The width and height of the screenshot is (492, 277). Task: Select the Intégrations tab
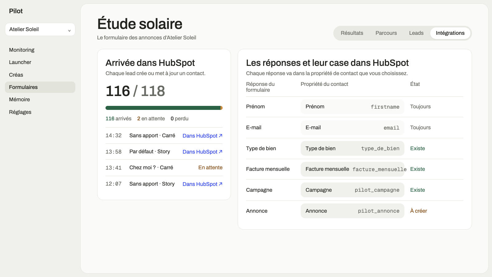tap(450, 33)
